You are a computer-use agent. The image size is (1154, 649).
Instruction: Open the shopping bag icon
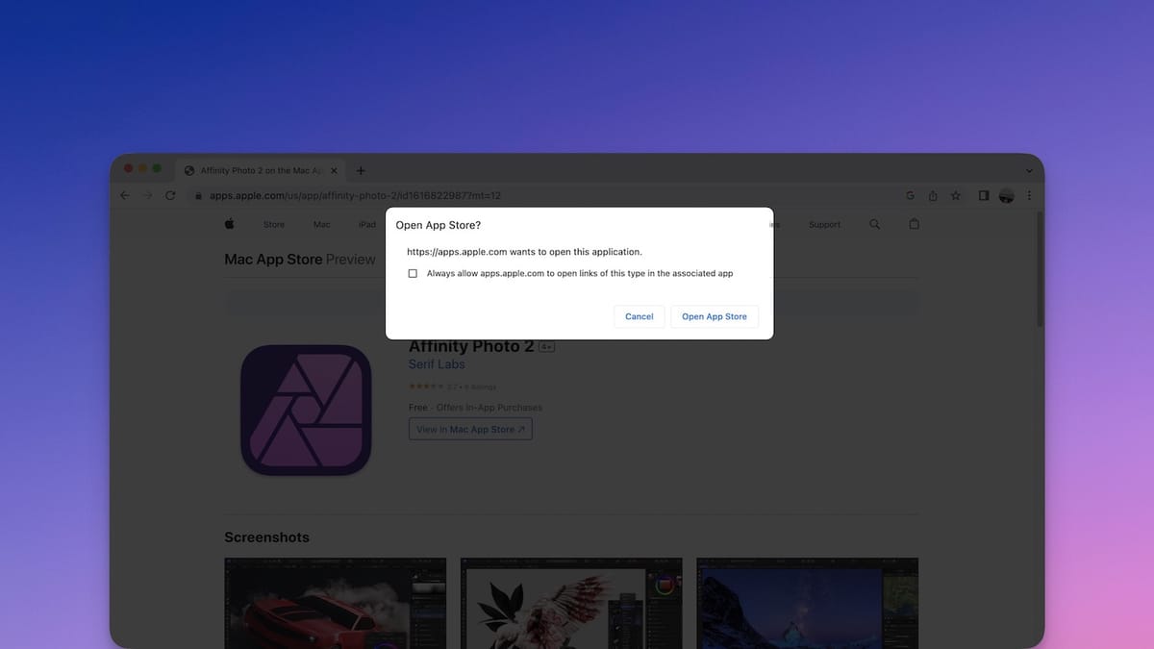click(914, 224)
